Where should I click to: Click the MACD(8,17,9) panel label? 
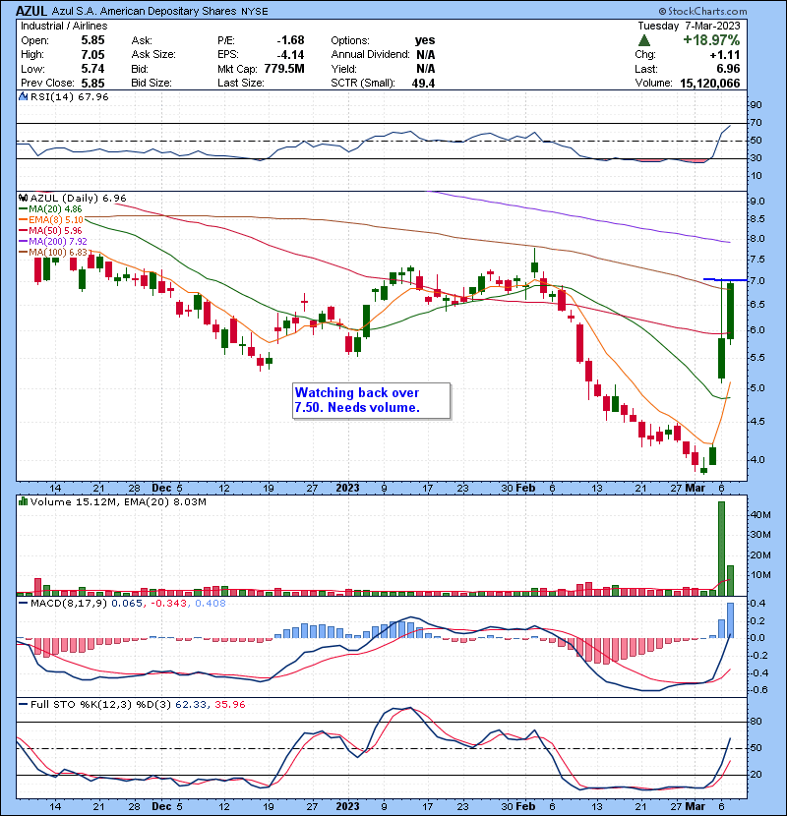click(x=68, y=604)
